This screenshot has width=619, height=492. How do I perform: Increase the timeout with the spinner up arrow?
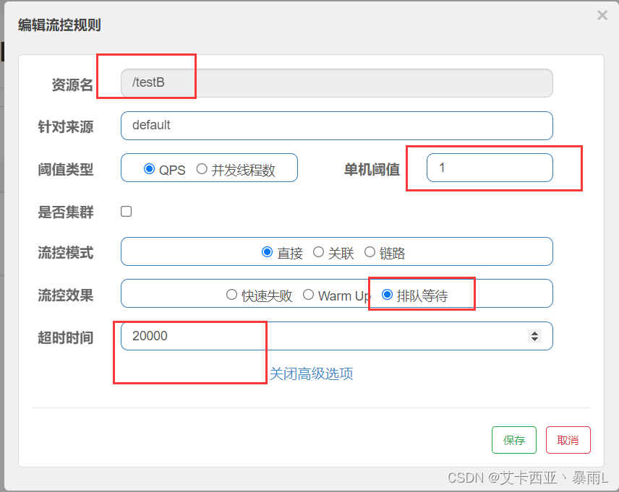pyautogui.click(x=534, y=333)
